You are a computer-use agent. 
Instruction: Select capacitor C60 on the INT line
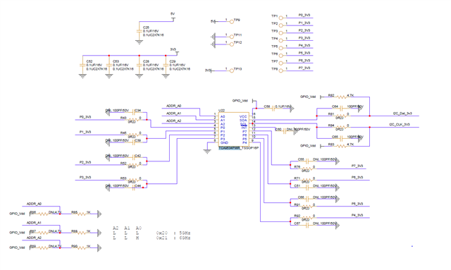(285, 131)
